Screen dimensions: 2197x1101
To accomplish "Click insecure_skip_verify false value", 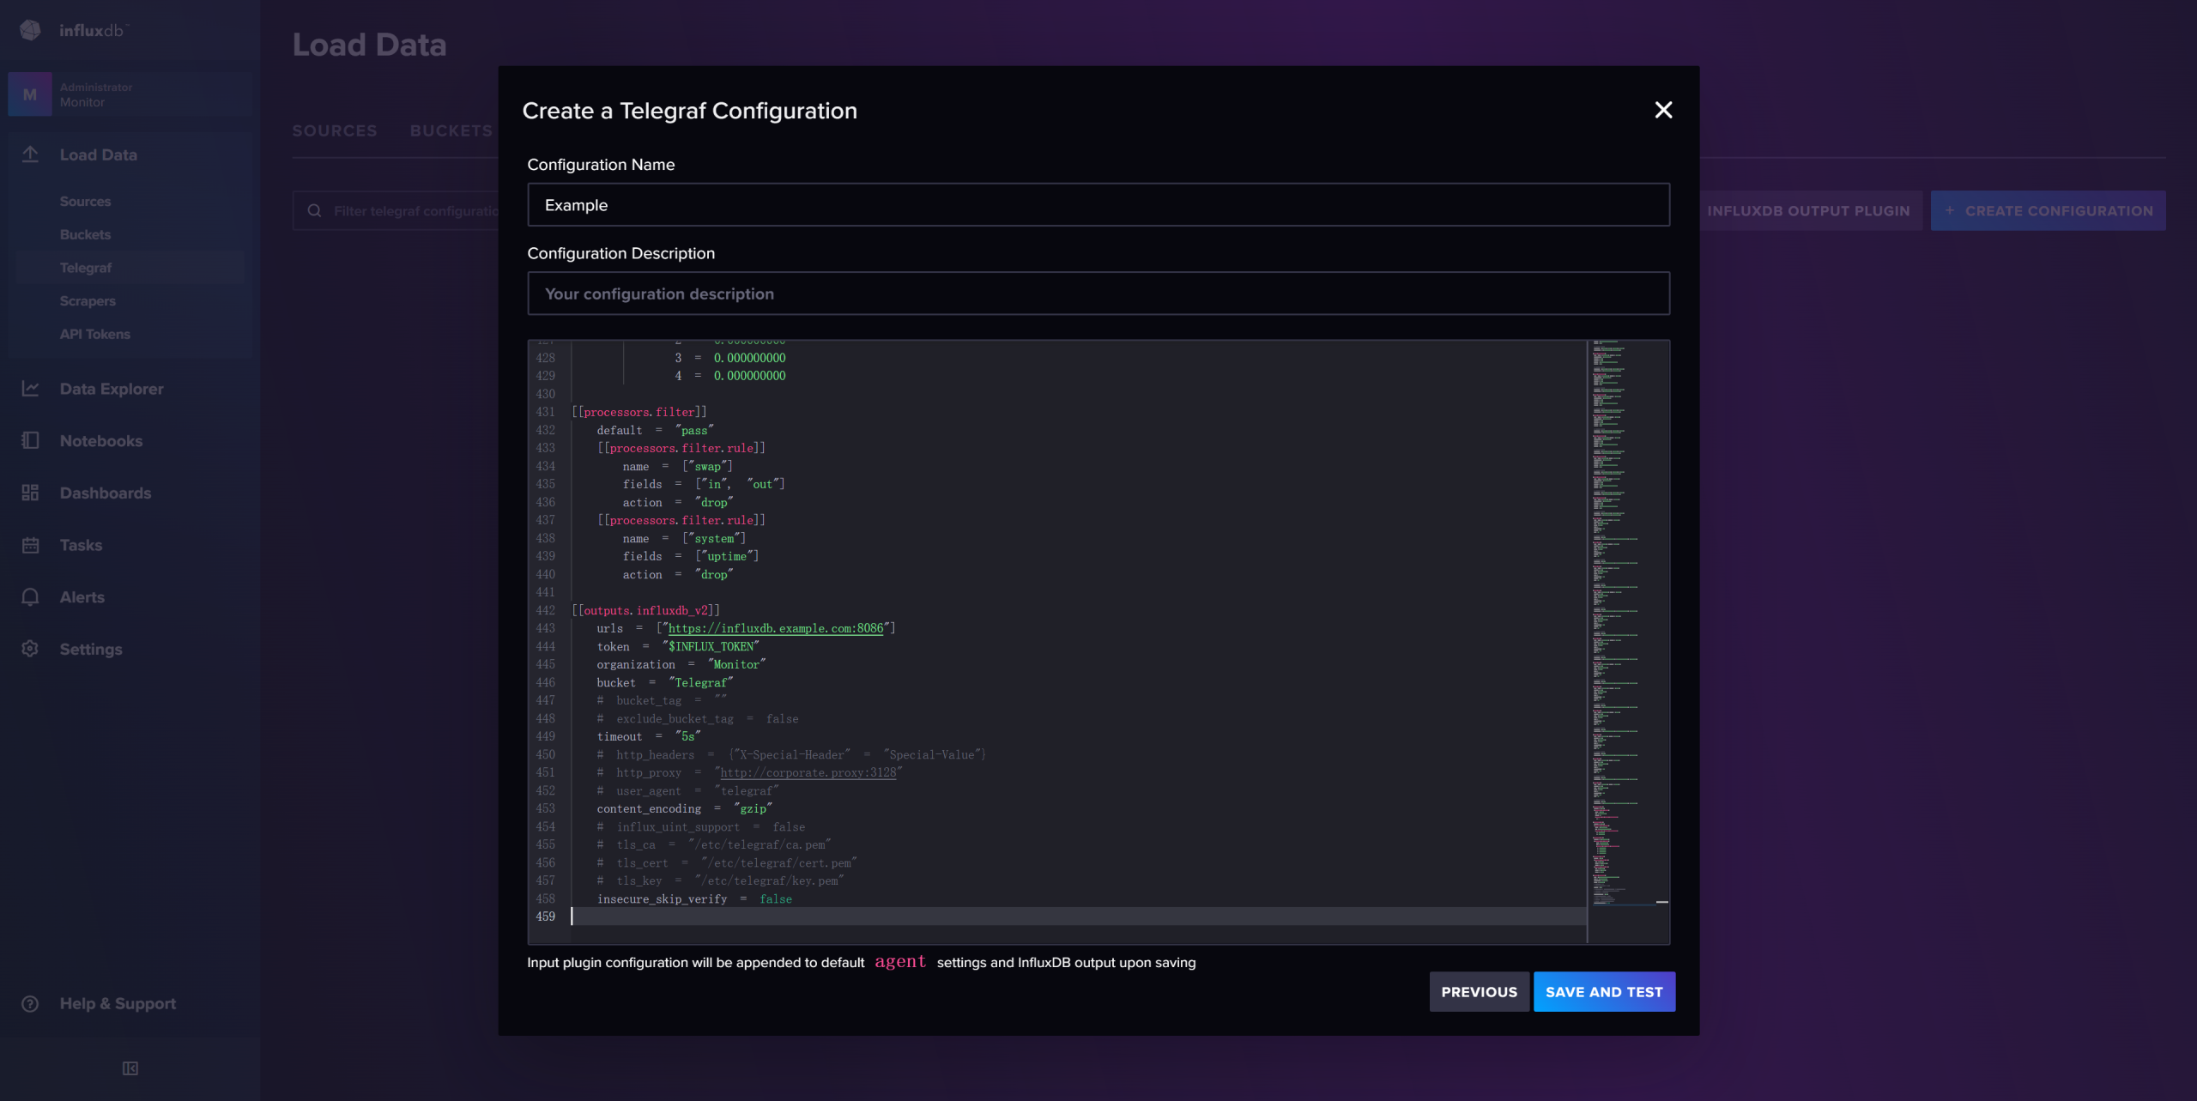I will (776, 898).
